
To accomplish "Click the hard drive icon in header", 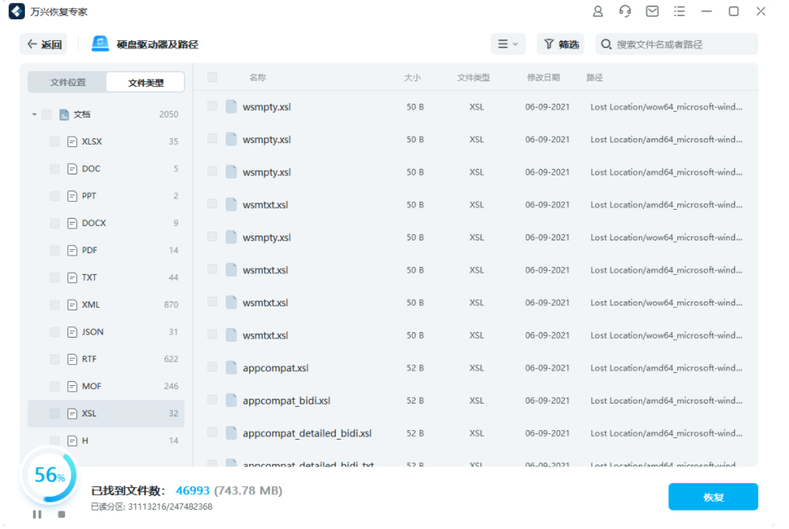I will click(100, 43).
